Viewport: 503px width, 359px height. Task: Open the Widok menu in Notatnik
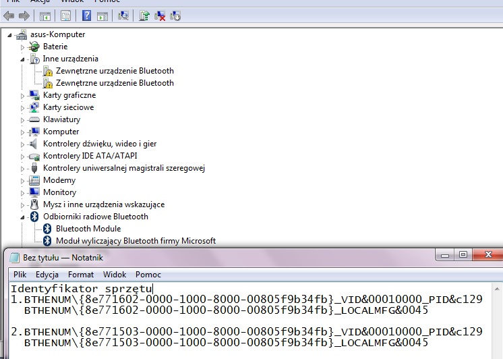115,275
